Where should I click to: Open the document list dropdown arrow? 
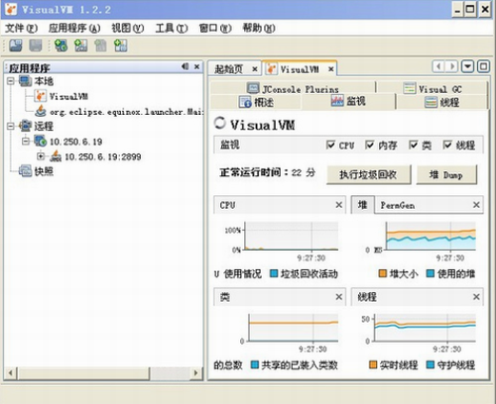467,66
